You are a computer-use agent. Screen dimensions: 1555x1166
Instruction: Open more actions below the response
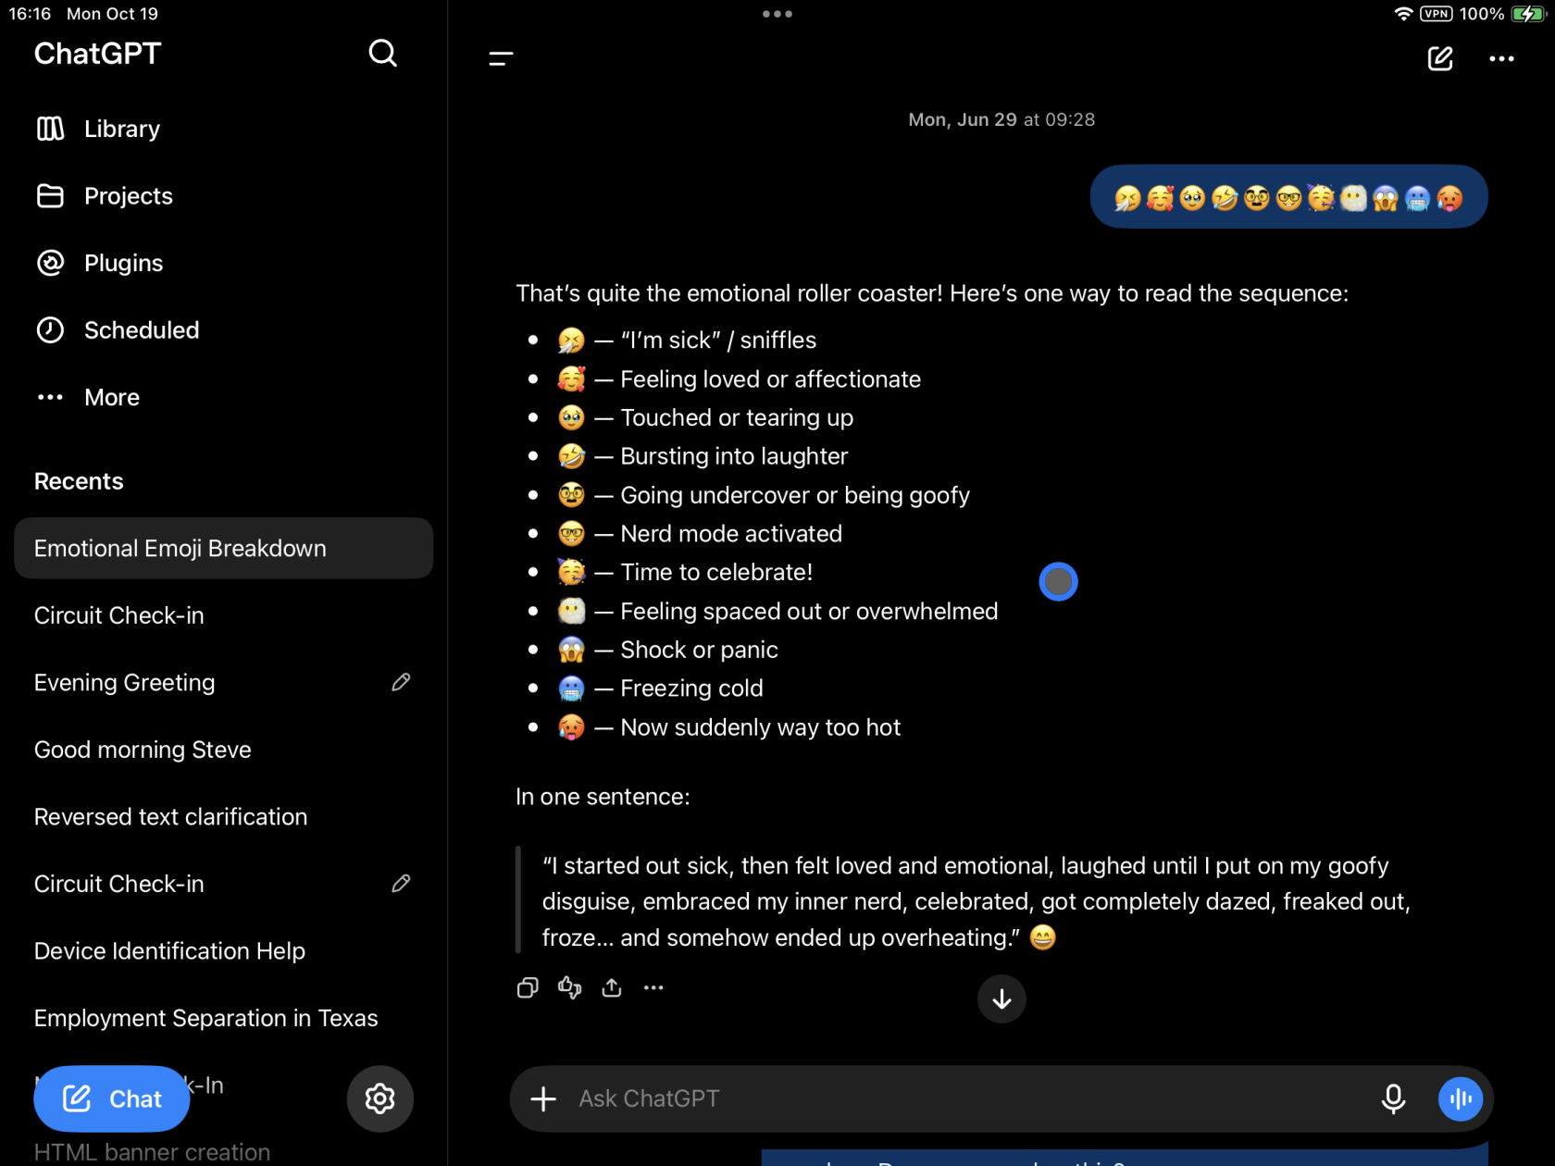653,987
